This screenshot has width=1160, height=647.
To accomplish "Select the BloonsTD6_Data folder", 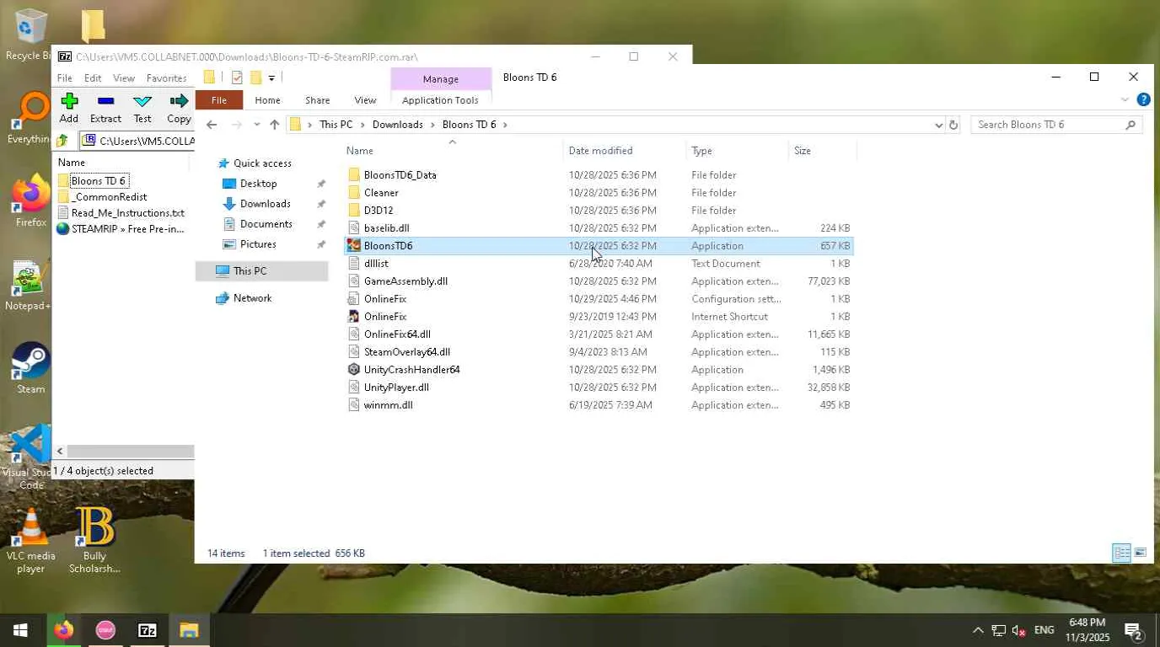I will [599, 175].
